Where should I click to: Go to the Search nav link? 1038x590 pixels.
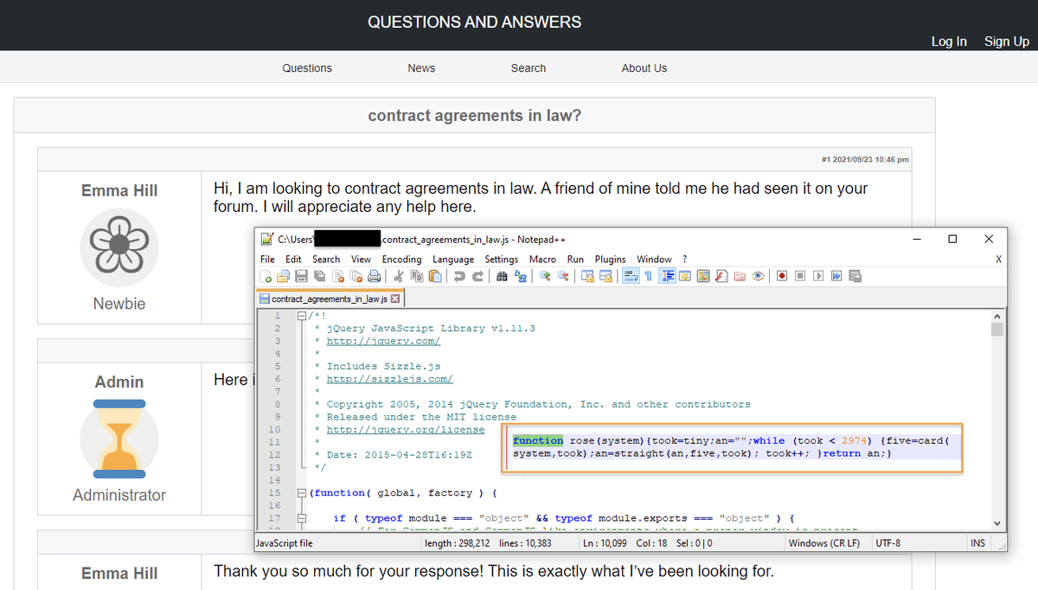click(529, 67)
